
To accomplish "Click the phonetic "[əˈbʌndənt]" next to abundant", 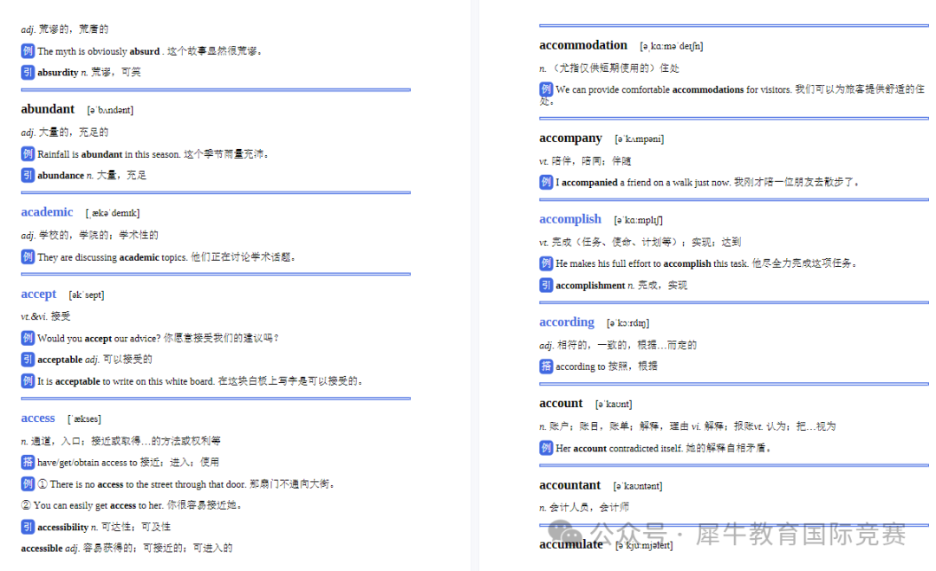I will [x=110, y=110].
